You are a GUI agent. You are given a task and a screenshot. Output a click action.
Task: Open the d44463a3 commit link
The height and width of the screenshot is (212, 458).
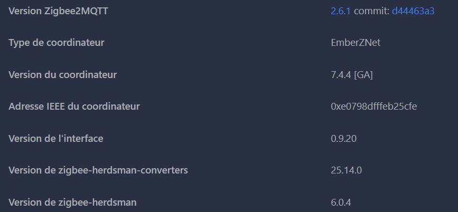point(413,11)
